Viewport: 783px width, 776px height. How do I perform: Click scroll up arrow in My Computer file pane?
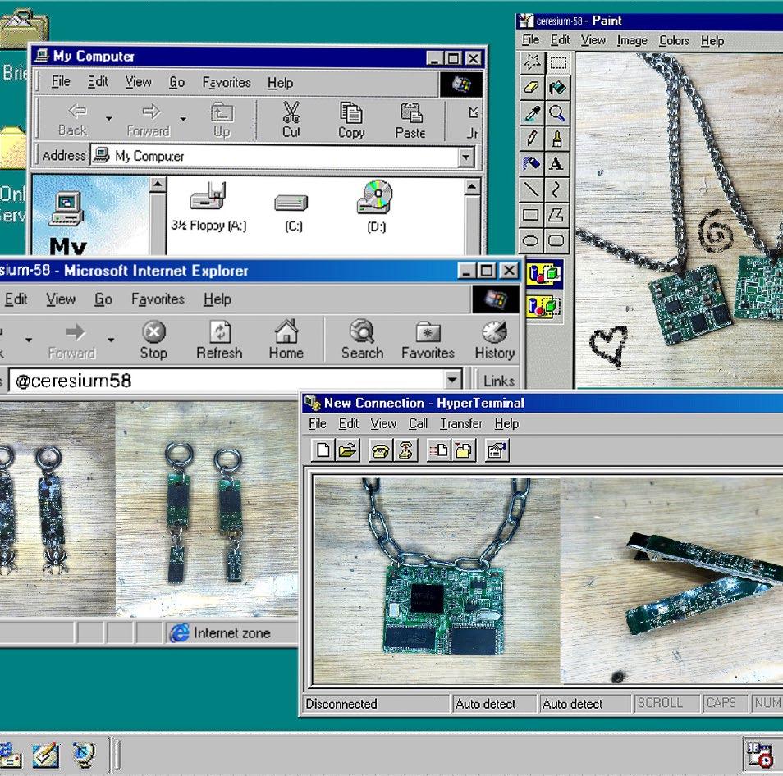point(472,187)
